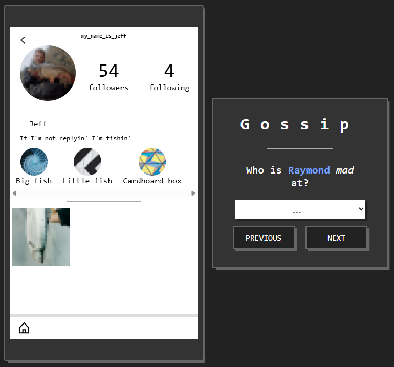Click the NEXT button
Screen dimensions: 394x367
click(x=336, y=238)
